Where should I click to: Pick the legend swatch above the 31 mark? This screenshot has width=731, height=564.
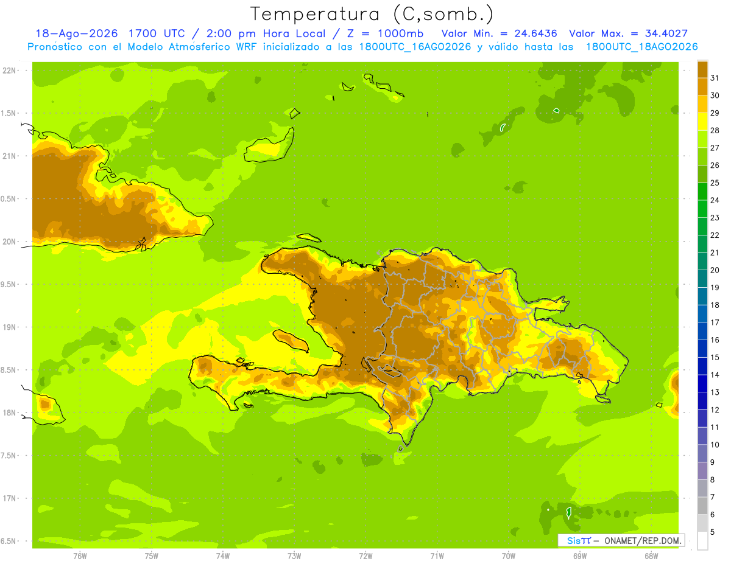click(x=702, y=69)
